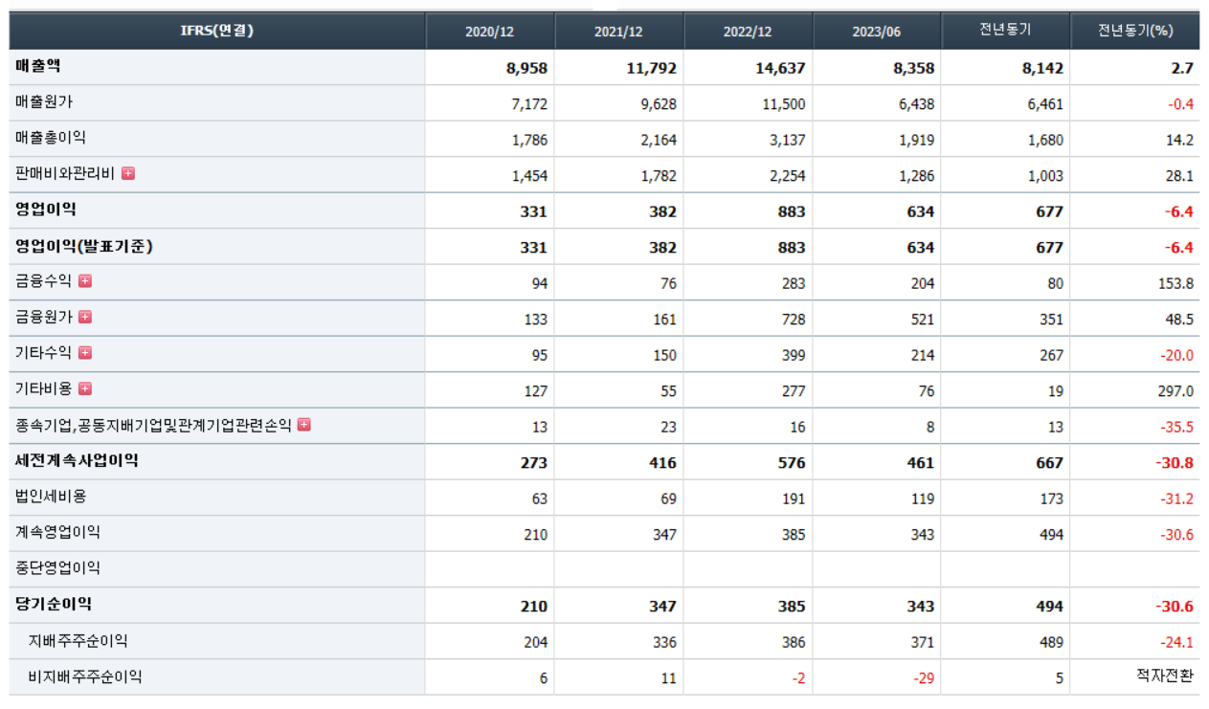Select 매출액 value 14,637 for 2022/12
Image resolution: width=1209 pixels, height=709 pixels.
(x=780, y=68)
